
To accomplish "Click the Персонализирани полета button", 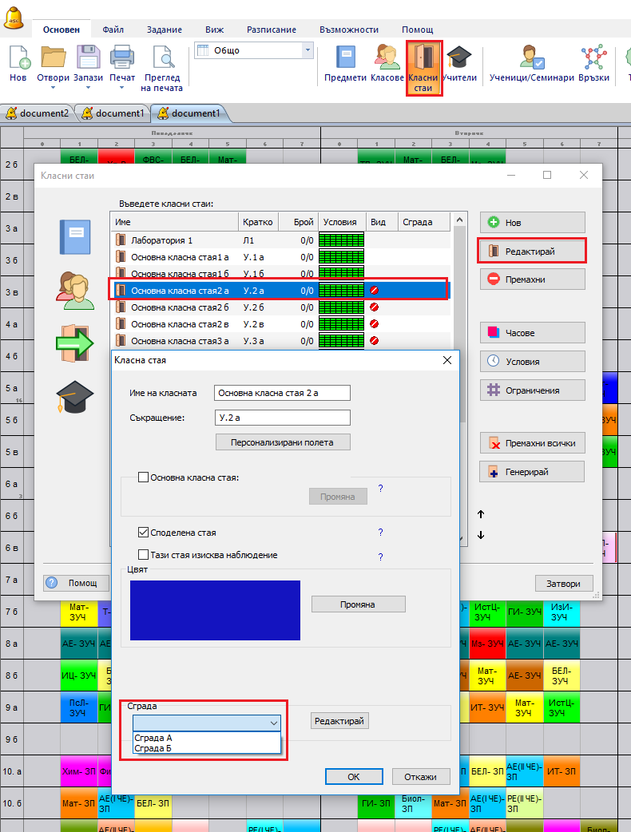I will [x=283, y=442].
